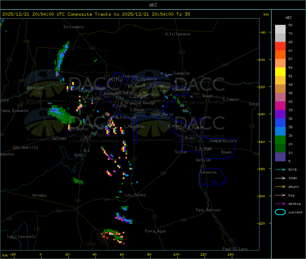The height and width of the screenshot is (259, 306).
Task: Click the 'Punta_Agua' map label
Action: pyautogui.click(x=155, y=231)
